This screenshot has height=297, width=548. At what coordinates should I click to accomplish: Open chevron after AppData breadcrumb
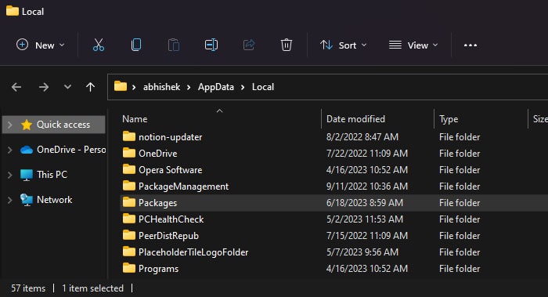[243, 87]
